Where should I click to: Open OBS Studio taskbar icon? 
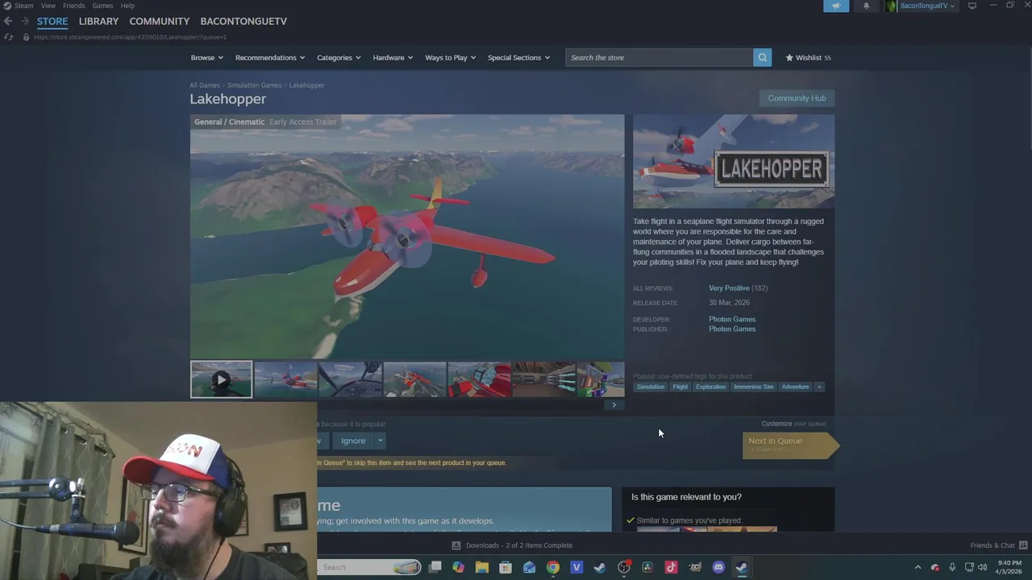coord(624,567)
